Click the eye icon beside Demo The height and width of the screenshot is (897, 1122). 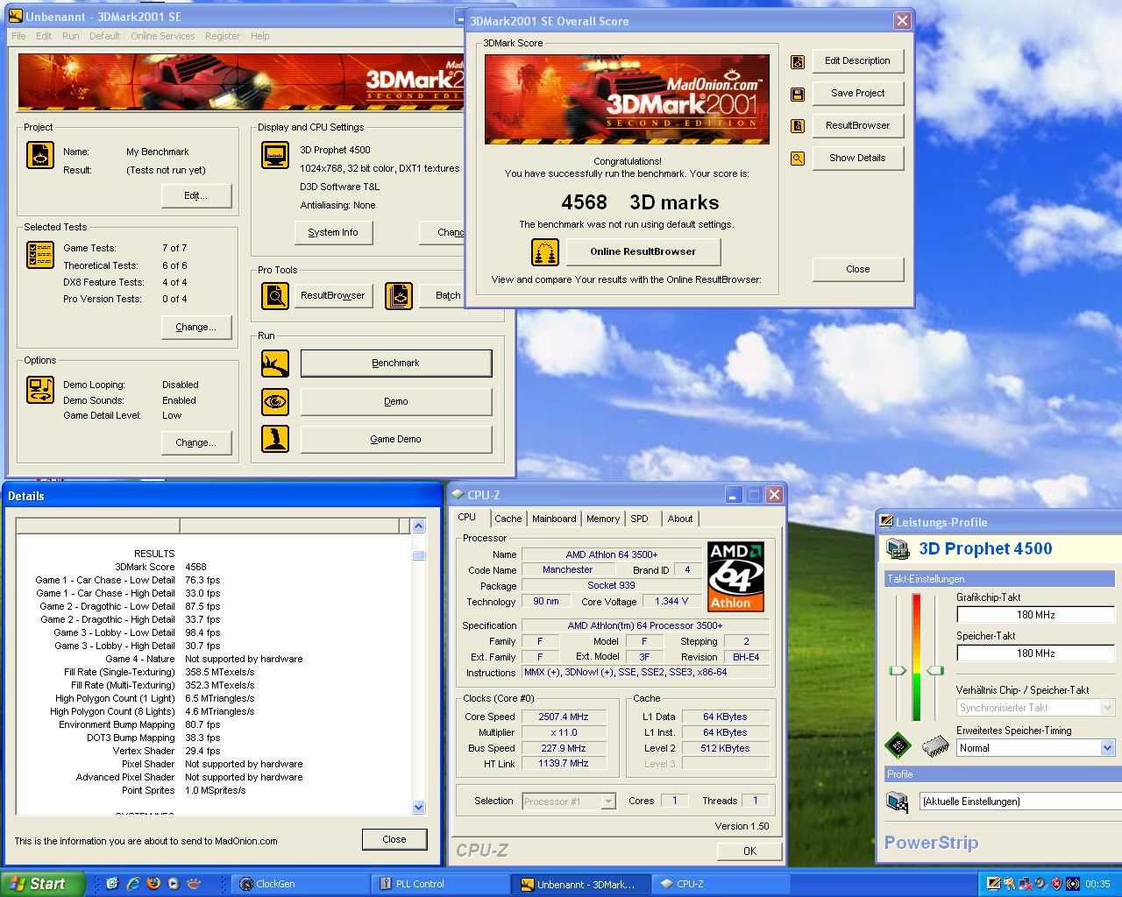(x=275, y=401)
